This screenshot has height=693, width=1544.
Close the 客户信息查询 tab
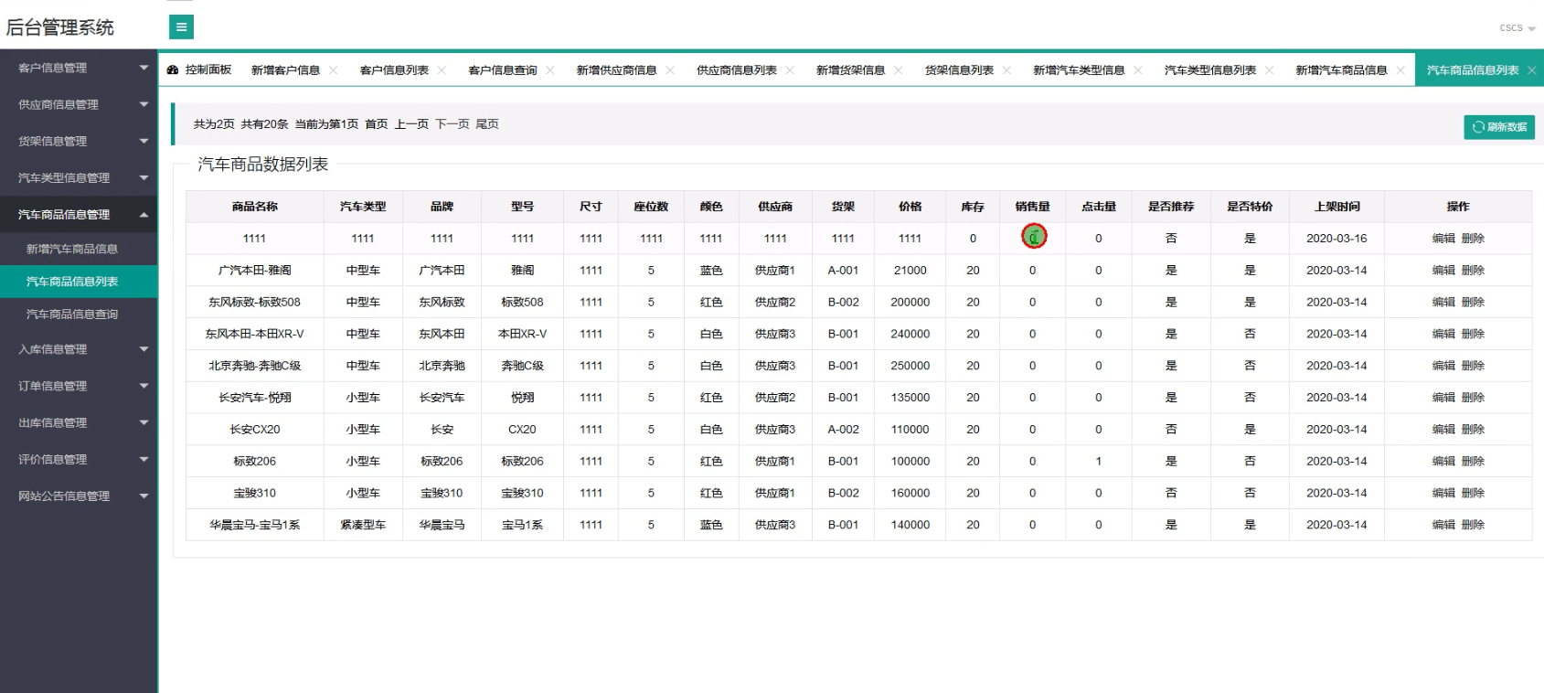[x=550, y=70]
